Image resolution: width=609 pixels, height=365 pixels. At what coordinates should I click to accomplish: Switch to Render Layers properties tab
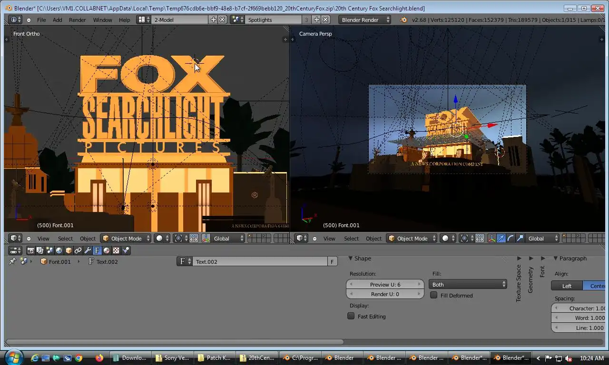40,250
